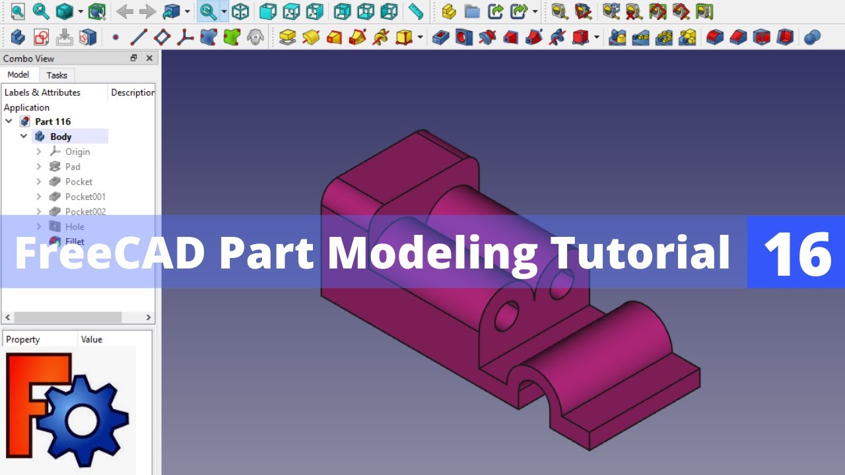Click the Go to linked object icon
The width and height of the screenshot is (845, 475).
[x=171, y=11]
